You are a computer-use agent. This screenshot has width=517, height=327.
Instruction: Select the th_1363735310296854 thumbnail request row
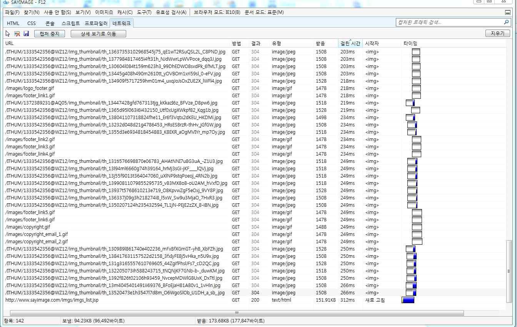pyautogui.click(x=255, y=52)
